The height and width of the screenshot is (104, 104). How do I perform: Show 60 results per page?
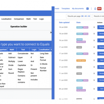pyautogui.click(x=89, y=16)
